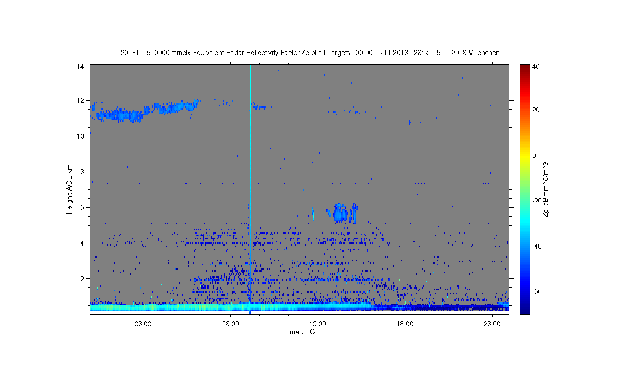Click the "40" colorbar tick label
This screenshot has width=631, height=378.
pos(536,66)
